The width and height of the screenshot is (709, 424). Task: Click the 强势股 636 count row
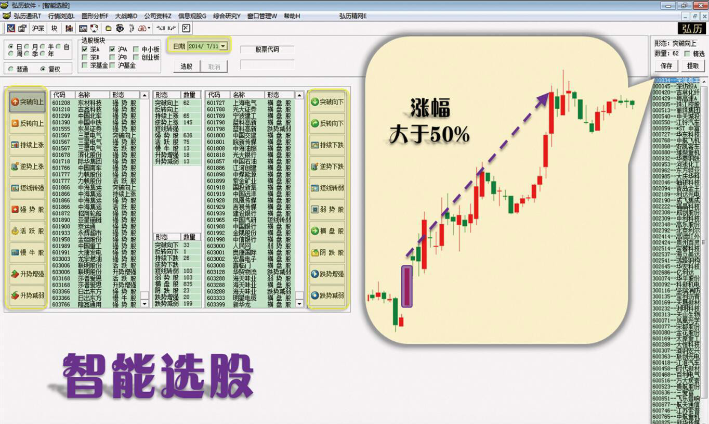coord(177,135)
